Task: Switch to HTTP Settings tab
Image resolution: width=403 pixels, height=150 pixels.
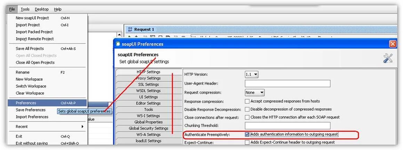Action: point(148,72)
